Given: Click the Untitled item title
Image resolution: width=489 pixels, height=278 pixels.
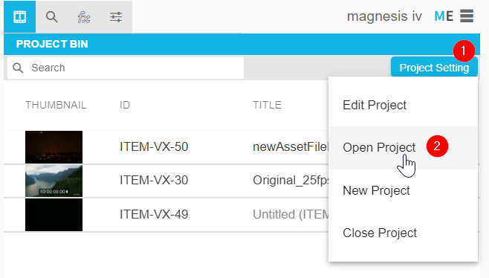Looking at the screenshot, I should tap(291, 214).
